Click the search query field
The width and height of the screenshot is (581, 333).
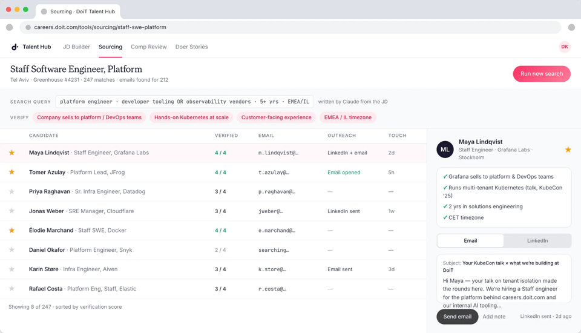(x=185, y=102)
